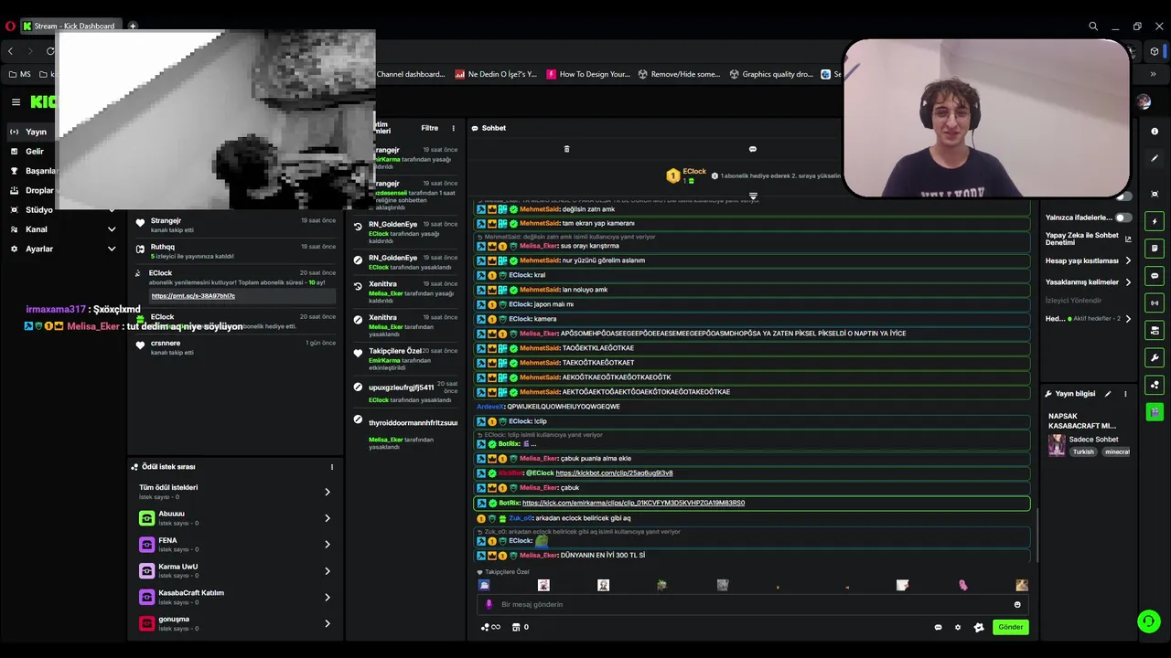Click the badge icon left of Gönder
The image size is (1171, 658).
pyautogui.click(x=979, y=627)
